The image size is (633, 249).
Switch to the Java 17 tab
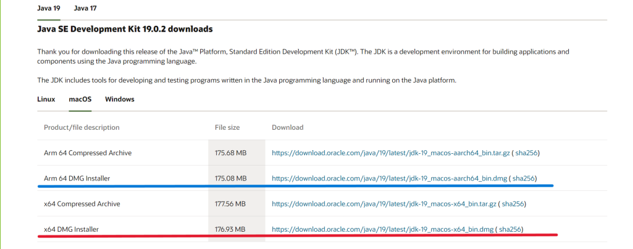[85, 8]
